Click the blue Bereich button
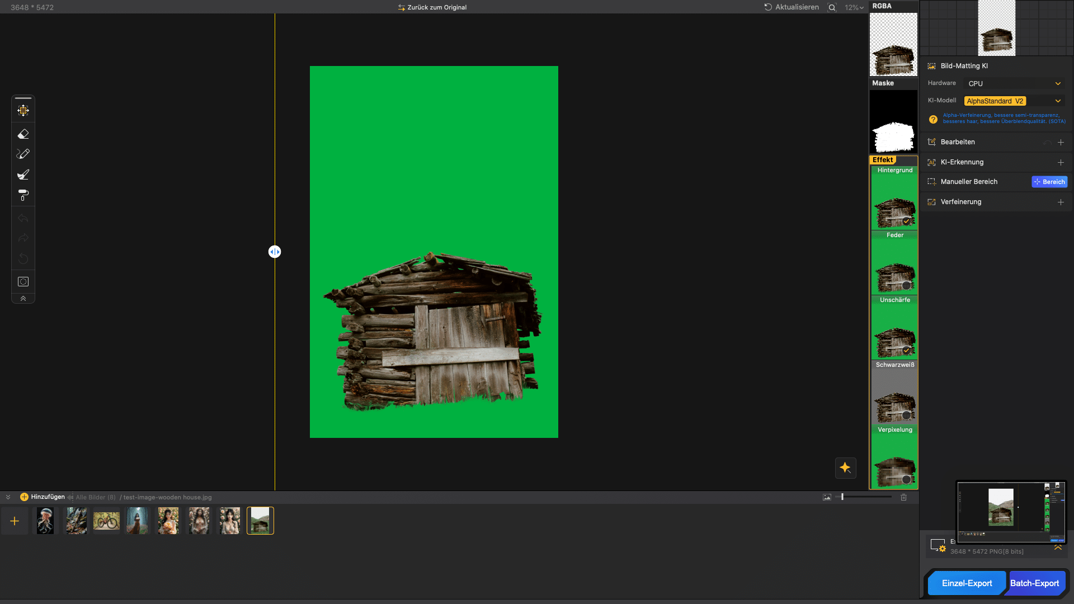 click(1049, 182)
